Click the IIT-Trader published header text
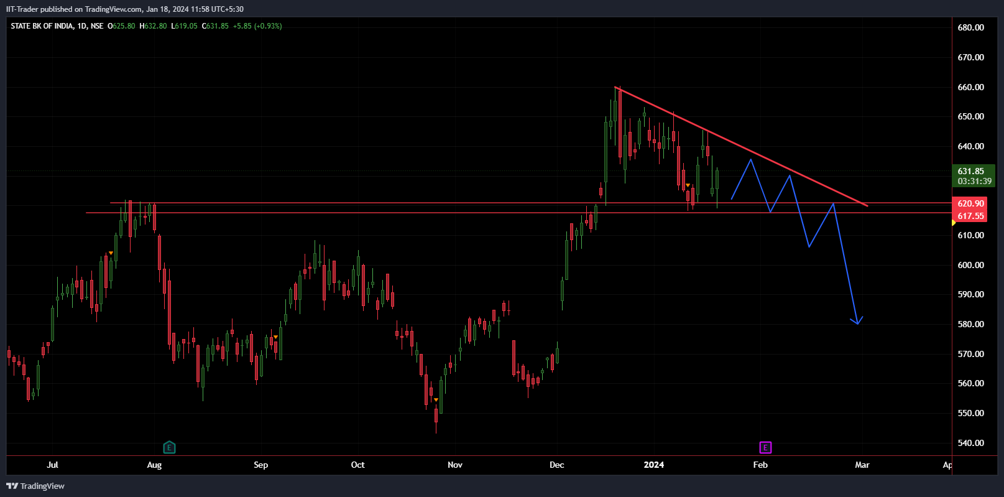 (x=124, y=9)
